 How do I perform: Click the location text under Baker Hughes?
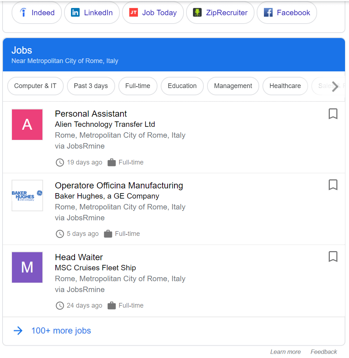[x=120, y=207]
